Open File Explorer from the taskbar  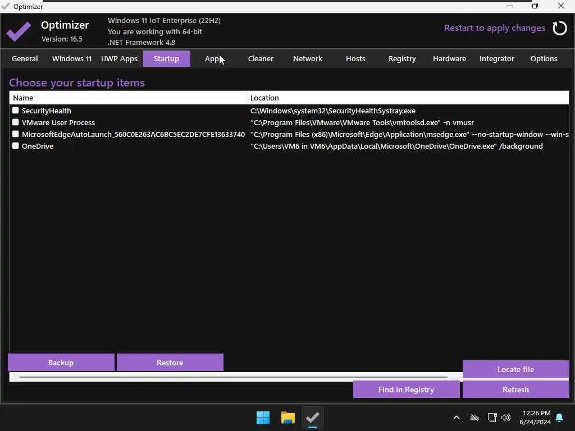pyautogui.click(x=288, y=418)
